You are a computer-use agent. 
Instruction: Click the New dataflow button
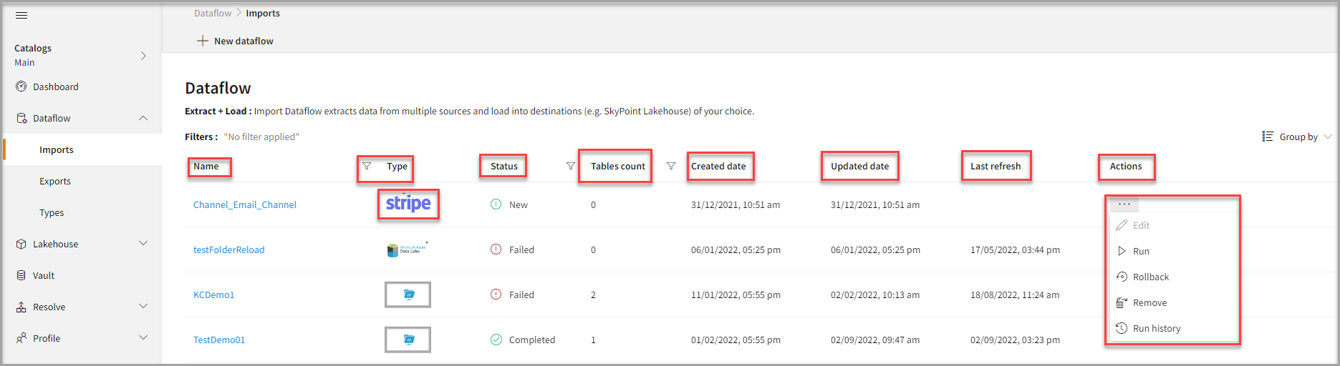coord(235,41)
